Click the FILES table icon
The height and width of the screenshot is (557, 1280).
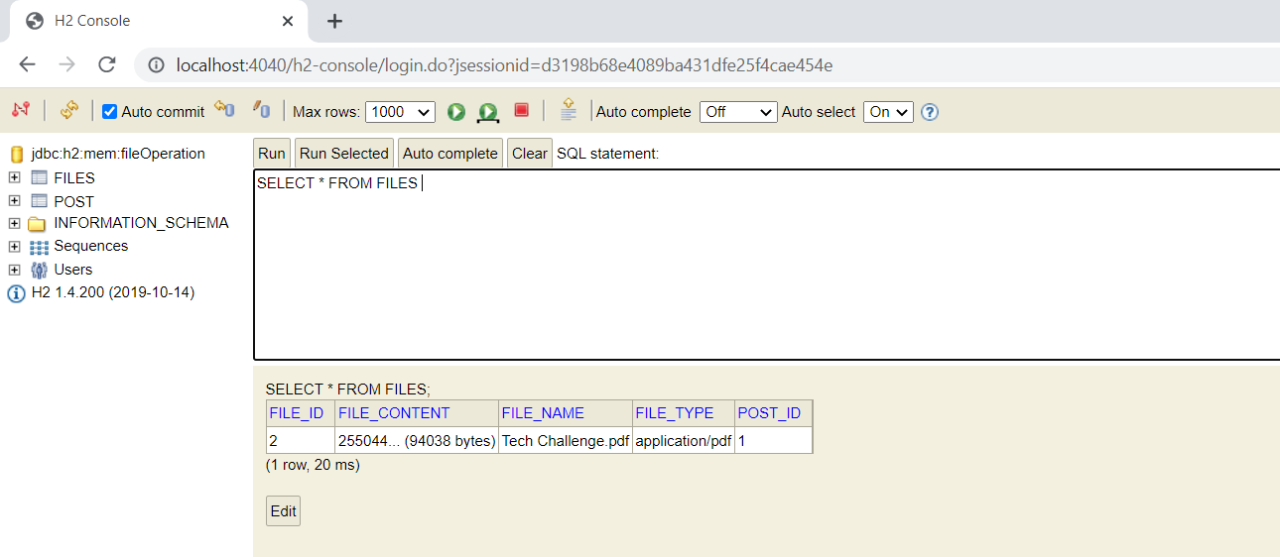click(40, 177)
